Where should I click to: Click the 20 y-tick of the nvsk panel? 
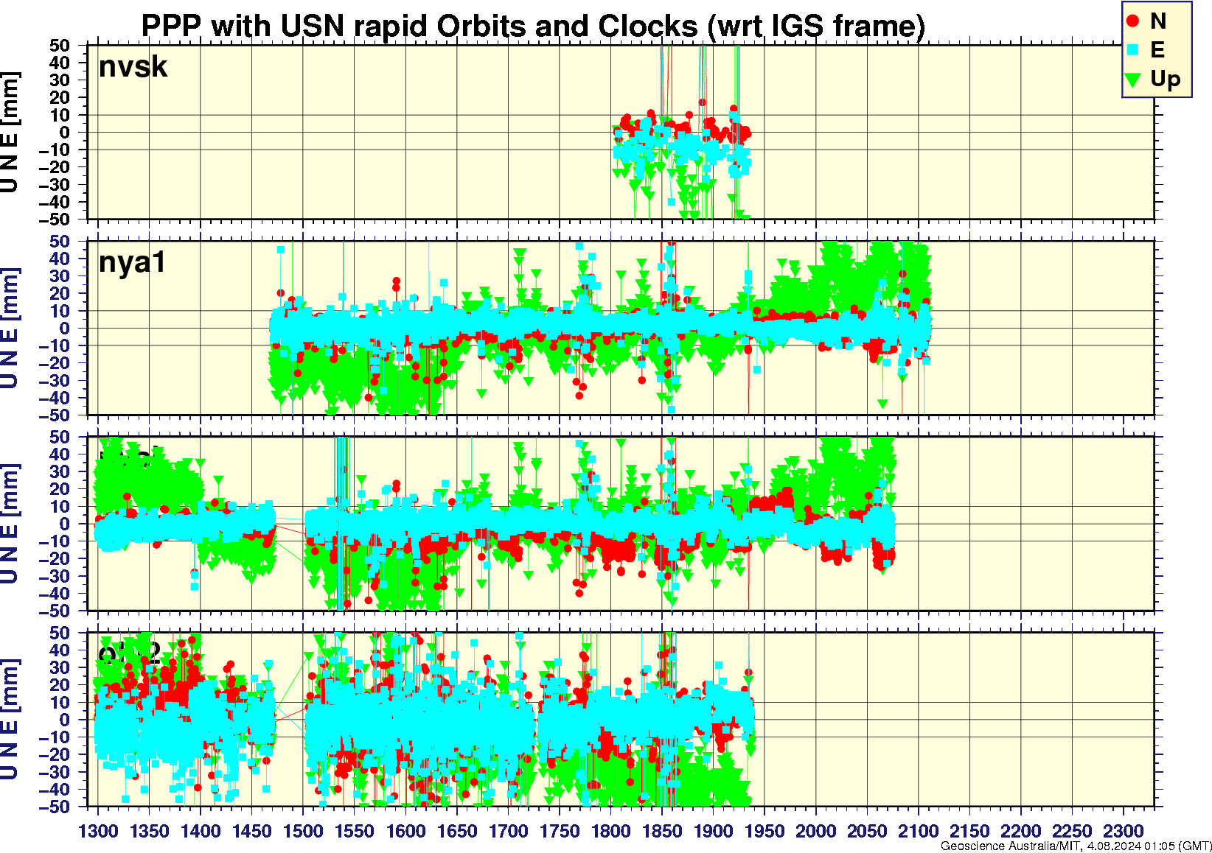click(60, 97)
